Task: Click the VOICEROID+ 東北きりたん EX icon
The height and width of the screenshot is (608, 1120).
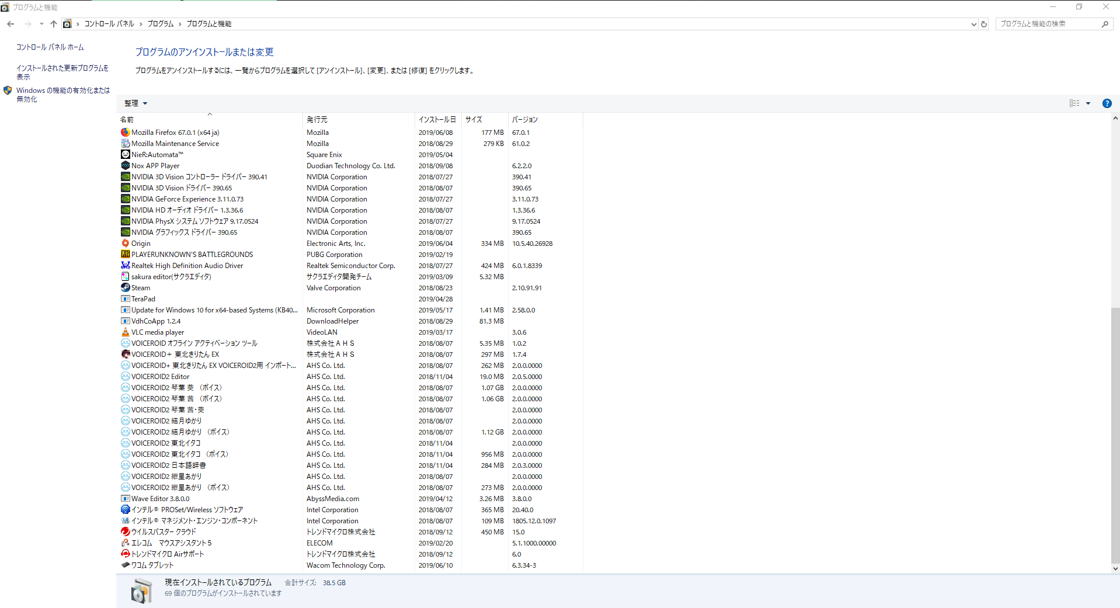Action: click(x=125, y=355)
